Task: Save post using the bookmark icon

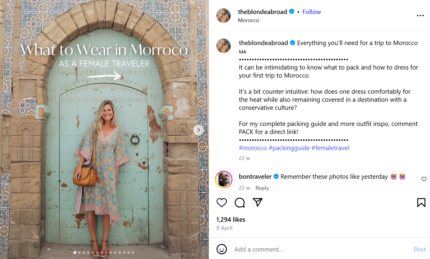Action: point(421,203)
